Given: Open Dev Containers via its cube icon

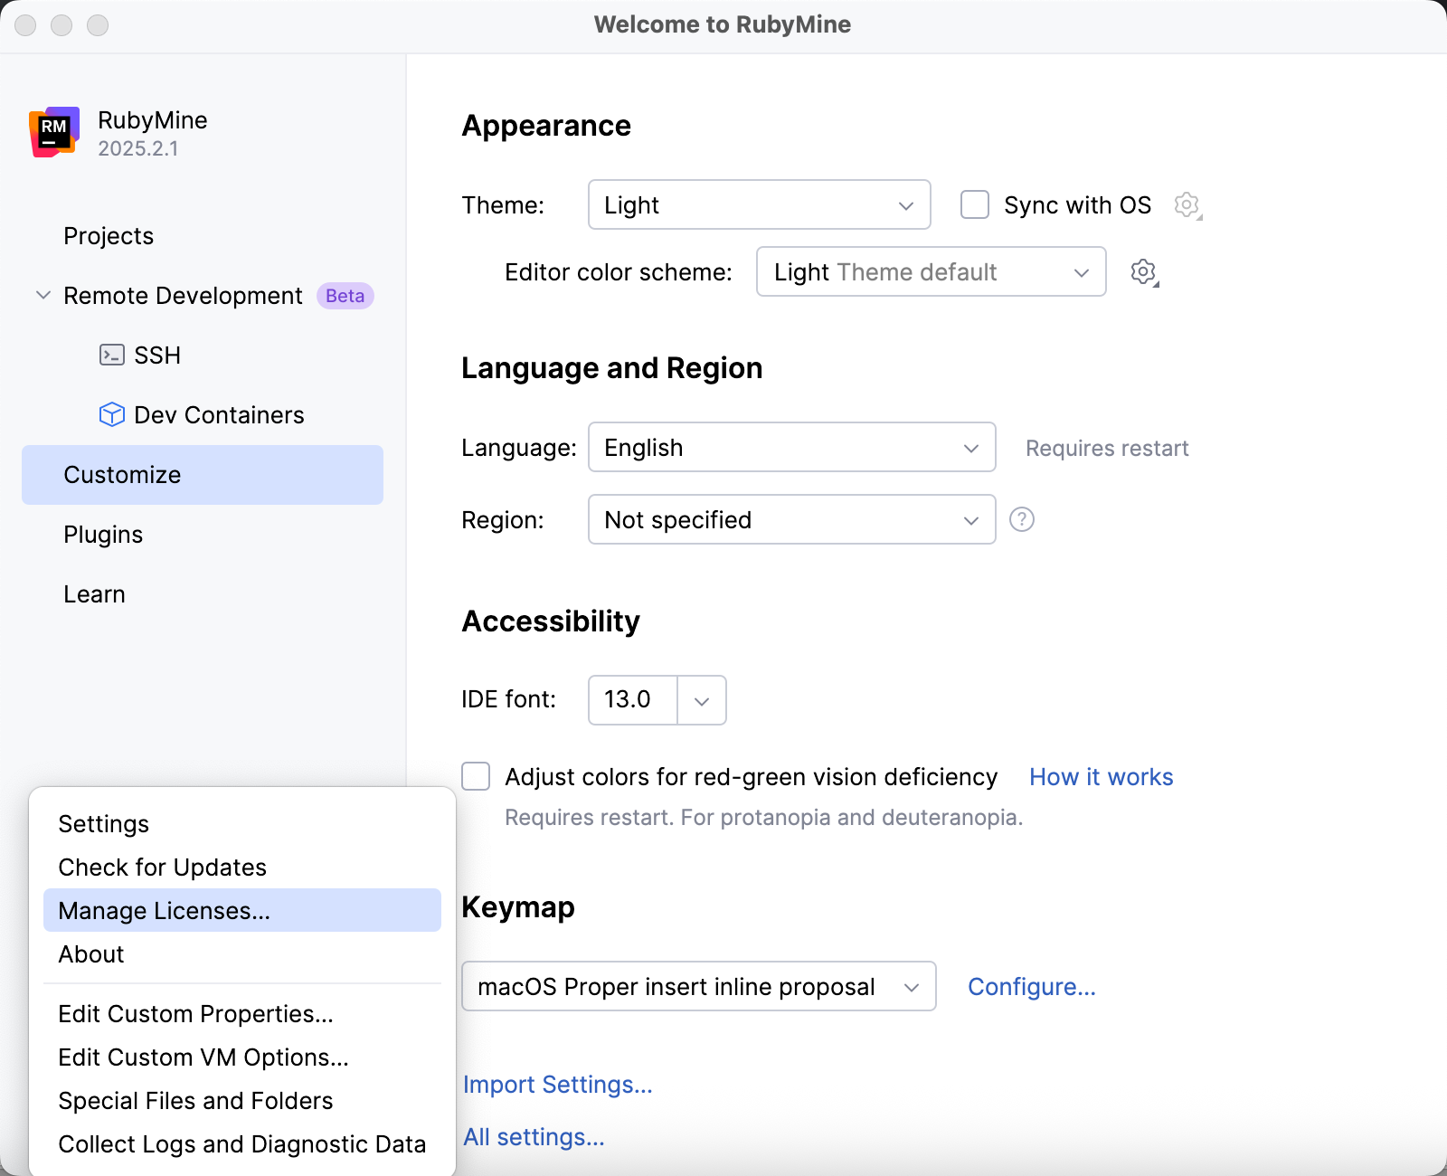Looking at the screenshot, I should coord(111,414).
